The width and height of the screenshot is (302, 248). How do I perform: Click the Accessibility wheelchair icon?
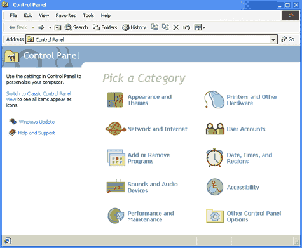pyautogui.click(x=215, y=187)
